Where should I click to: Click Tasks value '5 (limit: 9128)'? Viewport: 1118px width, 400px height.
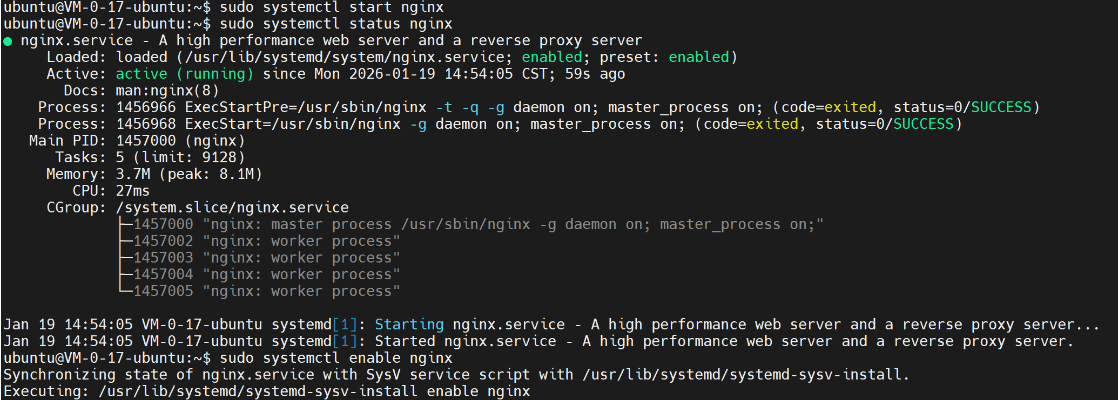point(180,157)
